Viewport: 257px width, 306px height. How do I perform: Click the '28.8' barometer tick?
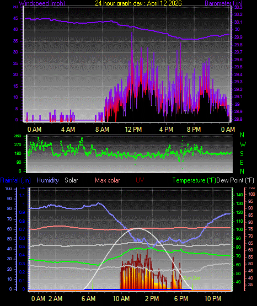tap(238, 119)
